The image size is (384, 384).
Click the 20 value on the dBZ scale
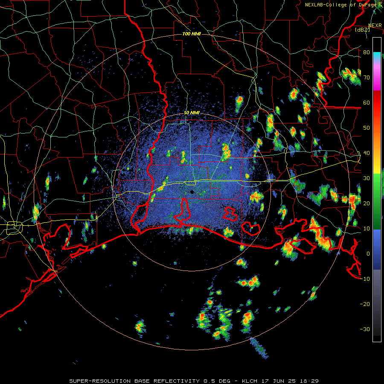tap(367, 204)
